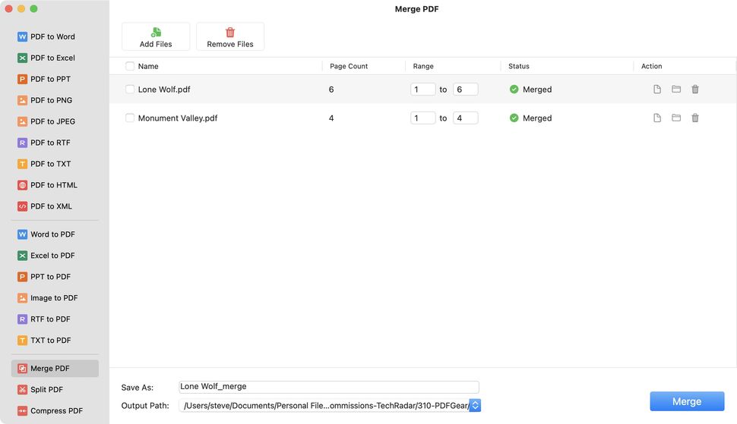The width and height of the screenshot is (737, 424).
Task: Open the merged file for Monument Valley.pdf
Action: tap(657, 118)
